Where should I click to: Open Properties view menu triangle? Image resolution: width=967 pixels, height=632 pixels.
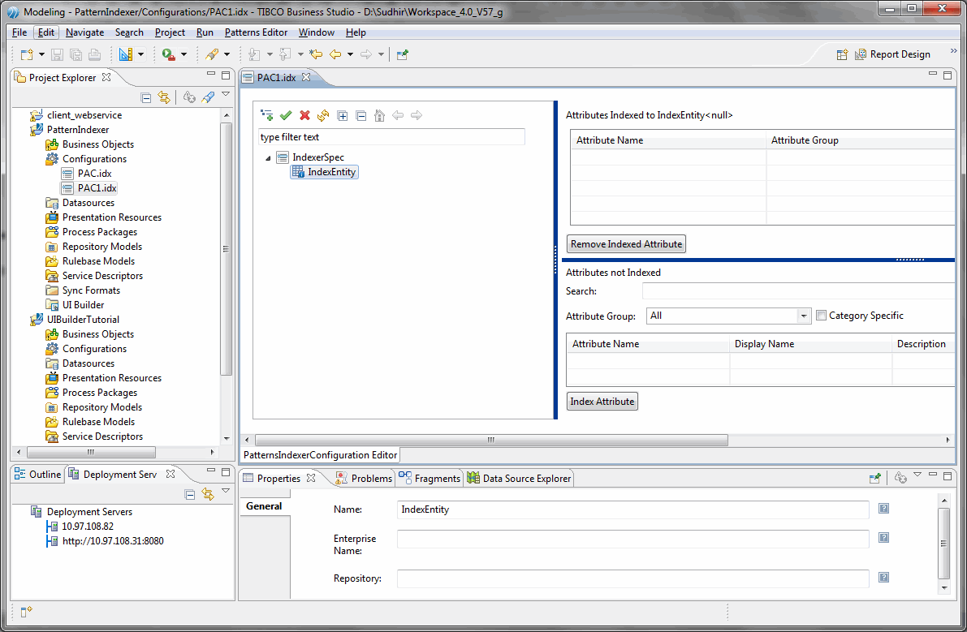coord(917,475)
